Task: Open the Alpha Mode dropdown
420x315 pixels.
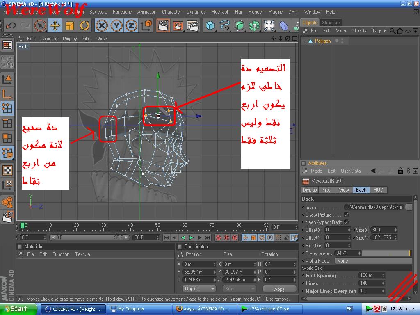Action: coord(373,261)
